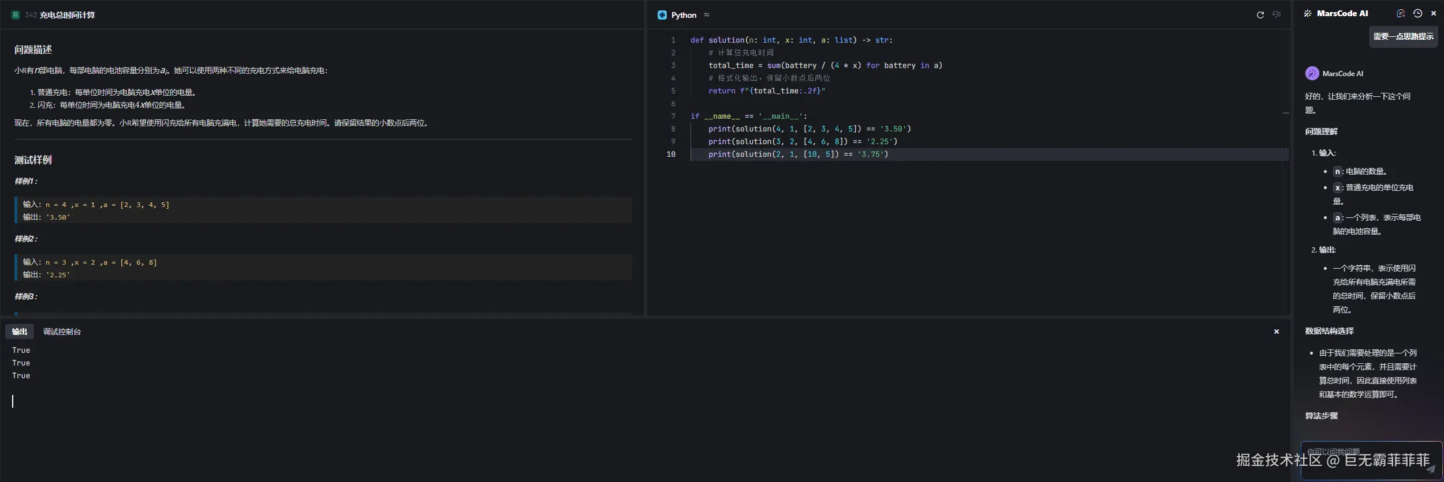Click sample input n = 4, x = 1 line
The image size is (1444, 482).
click(x=96, y=205)
